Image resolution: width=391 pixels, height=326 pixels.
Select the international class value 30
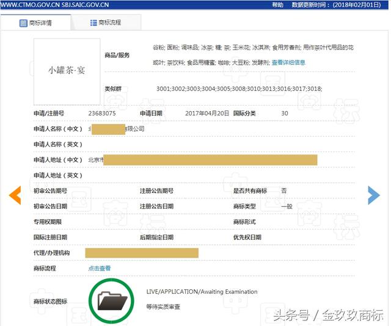[285, 114]
